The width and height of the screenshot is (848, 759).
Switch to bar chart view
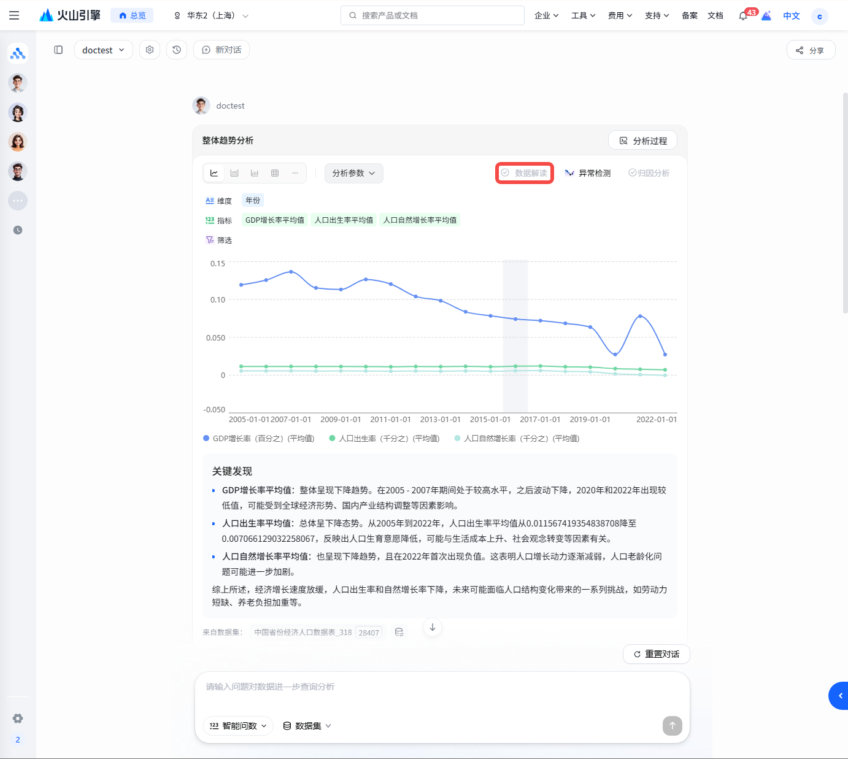click(255, 173)
